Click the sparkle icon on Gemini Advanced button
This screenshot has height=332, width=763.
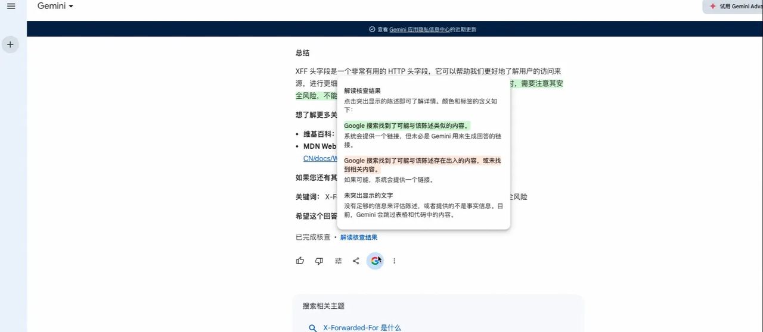point(712,7)
